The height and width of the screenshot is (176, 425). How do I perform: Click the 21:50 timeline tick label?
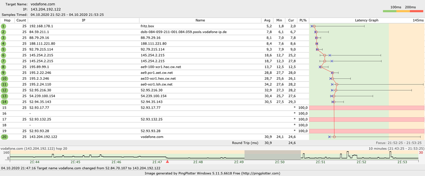(280, 162)
